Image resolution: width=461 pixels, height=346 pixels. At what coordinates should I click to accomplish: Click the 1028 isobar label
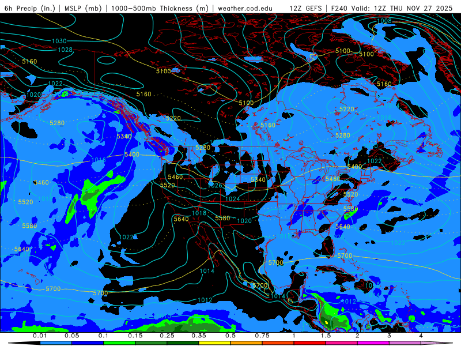[x=65, y=50]
